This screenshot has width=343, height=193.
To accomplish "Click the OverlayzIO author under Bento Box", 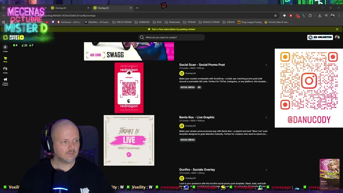I will [191, 126].
